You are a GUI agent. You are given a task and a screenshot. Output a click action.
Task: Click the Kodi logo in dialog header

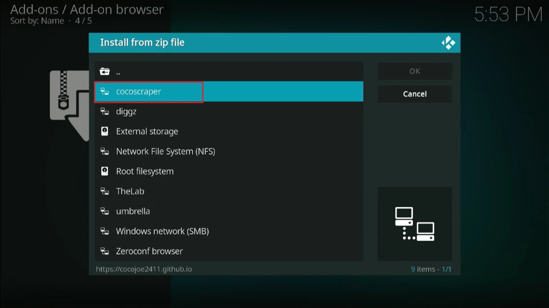(448, 43)
